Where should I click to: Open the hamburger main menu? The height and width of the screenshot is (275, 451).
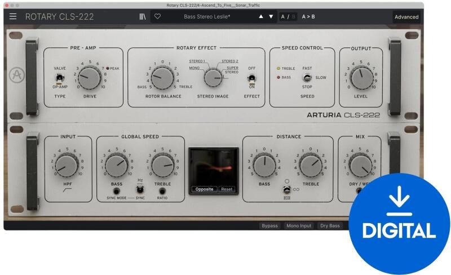tap(13, 17)
